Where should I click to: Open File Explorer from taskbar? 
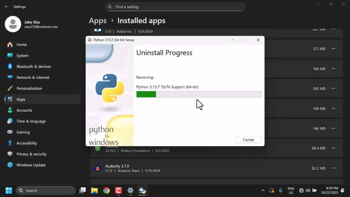(94, 190)
